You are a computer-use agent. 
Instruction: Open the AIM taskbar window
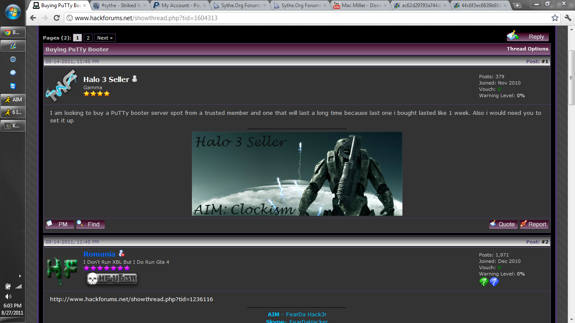pos(13,100)
